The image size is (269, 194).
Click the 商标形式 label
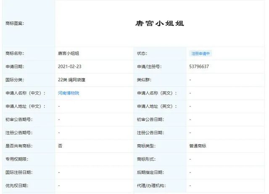[146, 159]
